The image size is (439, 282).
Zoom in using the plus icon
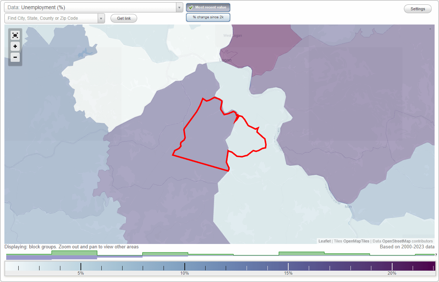(x=15, y=46)
